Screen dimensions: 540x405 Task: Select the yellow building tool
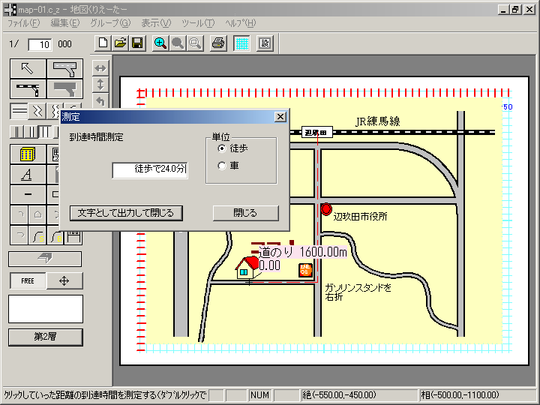(28, 154)
